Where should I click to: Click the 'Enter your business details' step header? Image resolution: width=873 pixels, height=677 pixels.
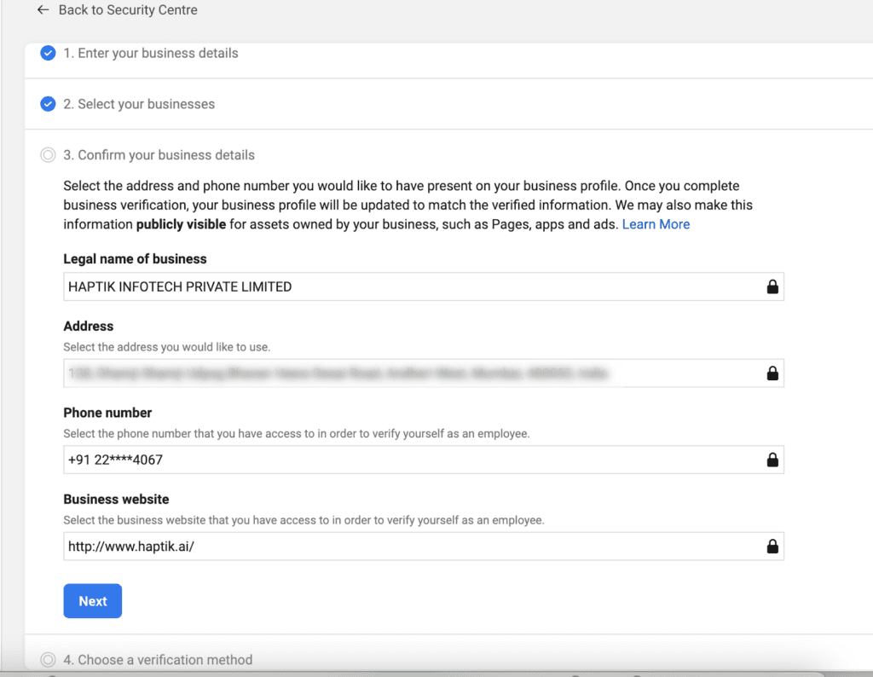[x=151, y=53]
